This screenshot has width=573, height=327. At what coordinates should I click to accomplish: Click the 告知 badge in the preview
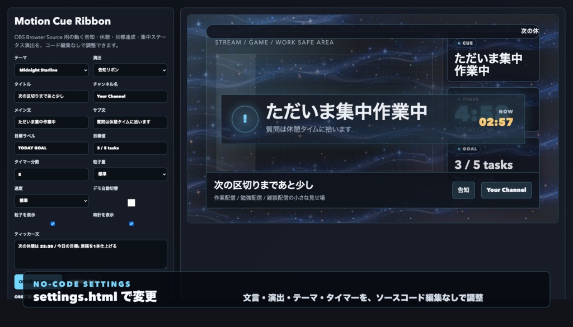click(463, 190)
